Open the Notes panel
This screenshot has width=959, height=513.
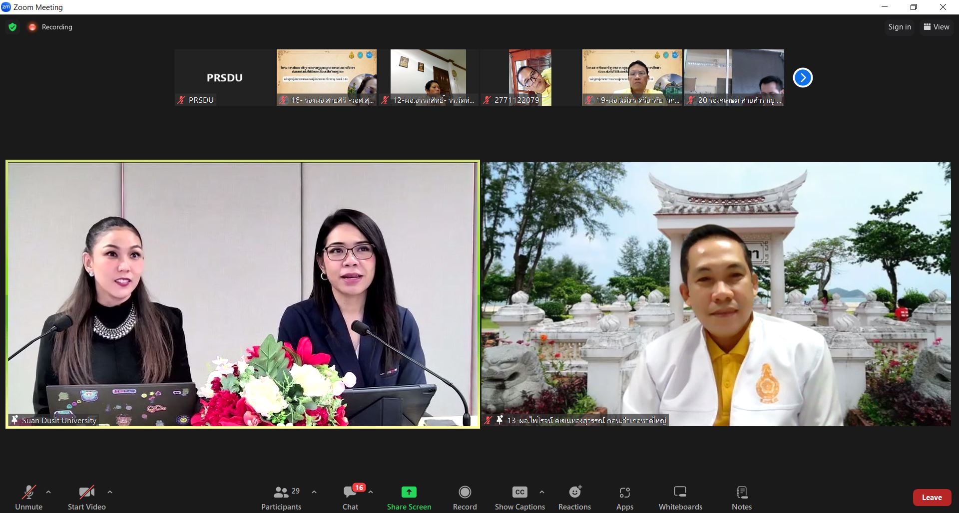741,498
